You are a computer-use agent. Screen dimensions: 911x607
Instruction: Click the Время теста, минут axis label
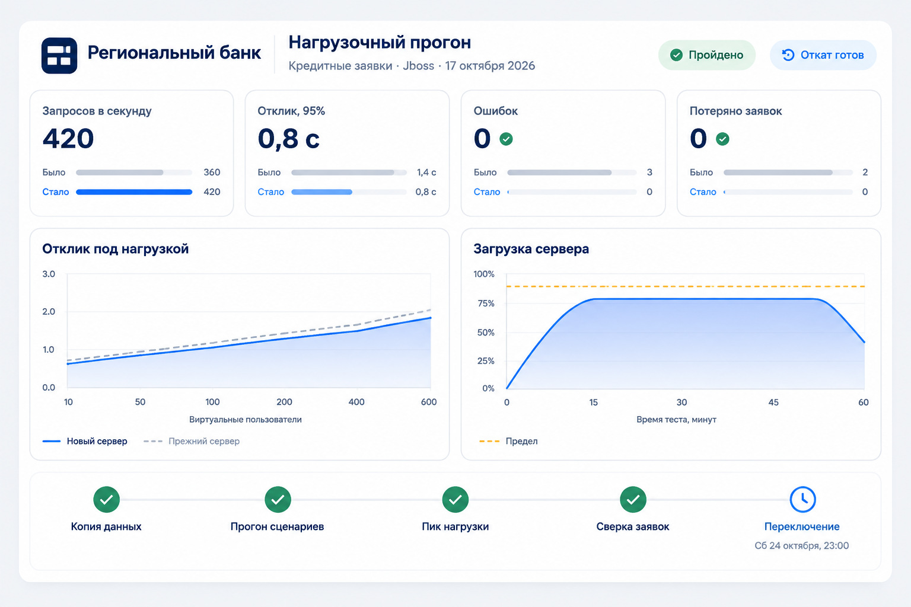[677, 420]
